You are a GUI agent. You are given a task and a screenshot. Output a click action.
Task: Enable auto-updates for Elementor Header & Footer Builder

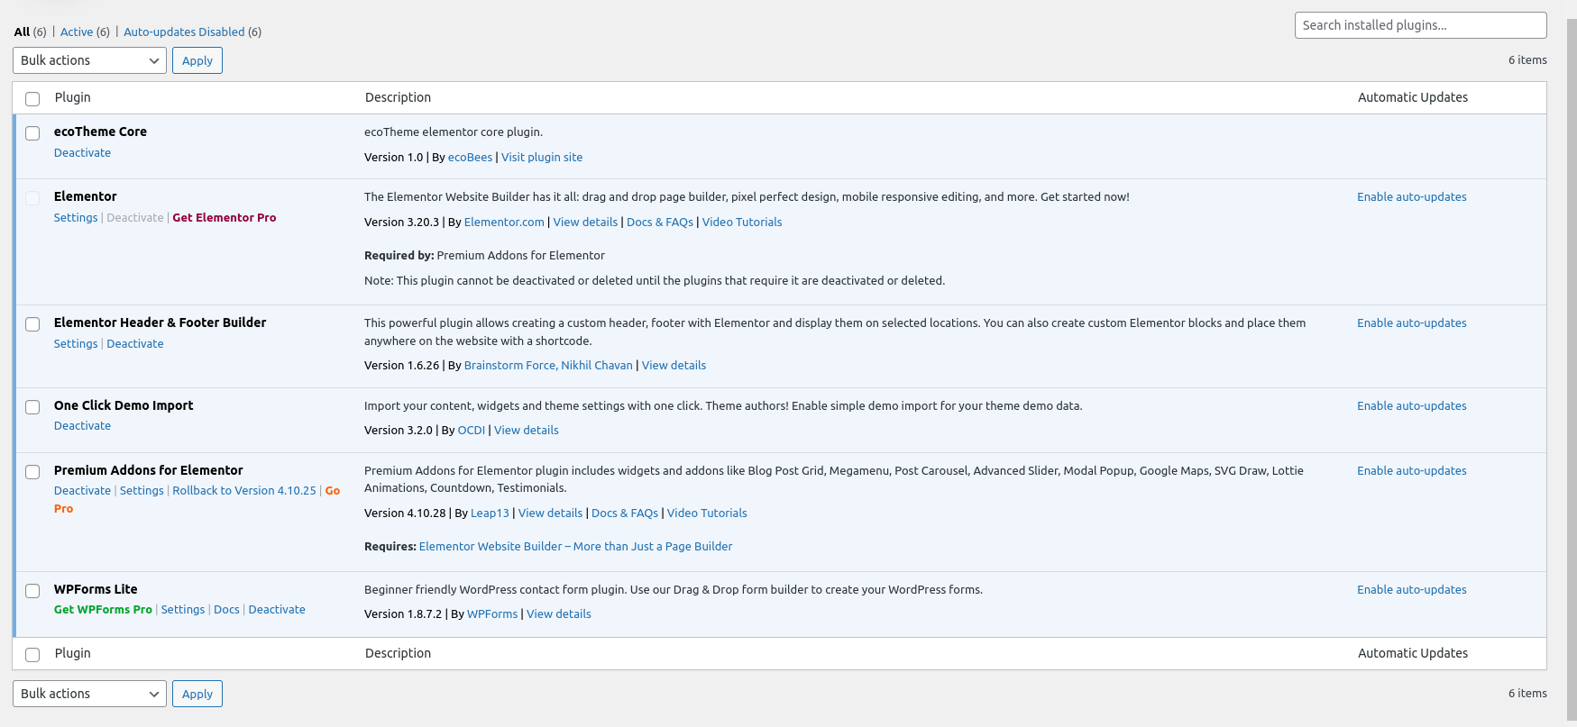[1412, 323]
